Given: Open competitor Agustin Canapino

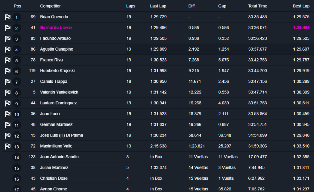Looking at the screenshot, I should click(56, 49).
